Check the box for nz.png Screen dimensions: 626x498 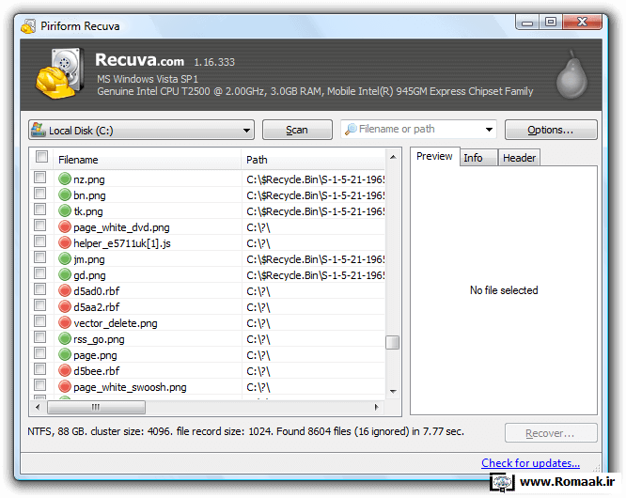tap(39, 178)
